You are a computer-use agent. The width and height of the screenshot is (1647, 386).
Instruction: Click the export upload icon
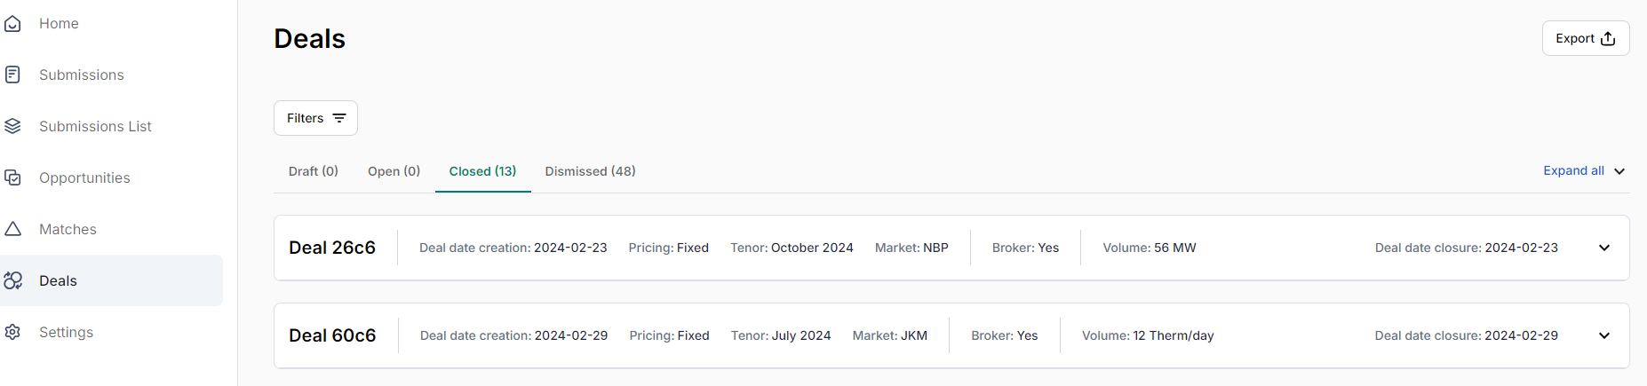click(x=1608, y=38)
